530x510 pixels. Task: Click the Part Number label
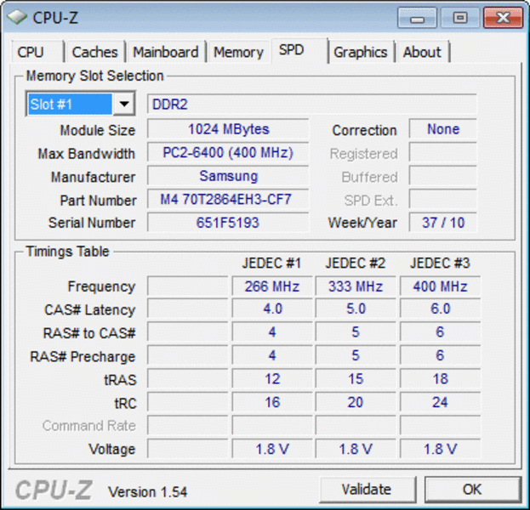click(x=99, y=201)
